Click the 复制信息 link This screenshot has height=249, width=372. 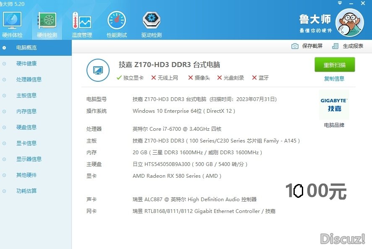tap(334, 78)
